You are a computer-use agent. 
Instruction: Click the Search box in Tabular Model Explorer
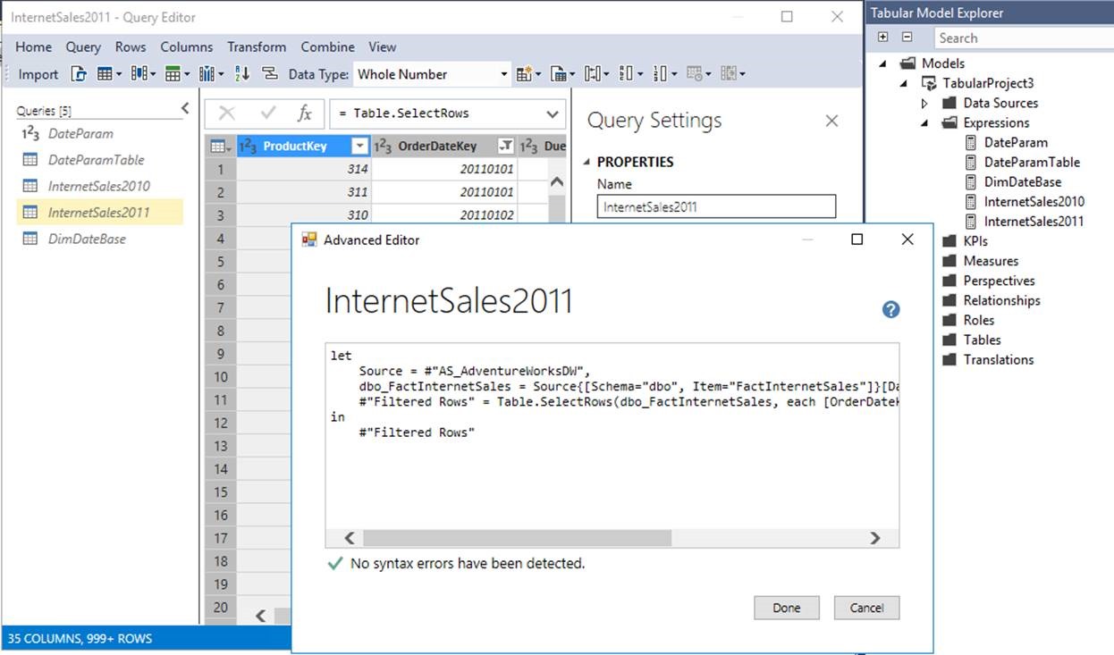click(x=1024, y=38)
